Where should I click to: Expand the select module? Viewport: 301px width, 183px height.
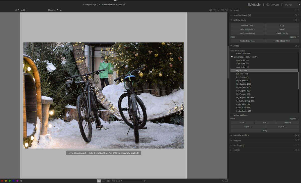click(x=231, y=10)
